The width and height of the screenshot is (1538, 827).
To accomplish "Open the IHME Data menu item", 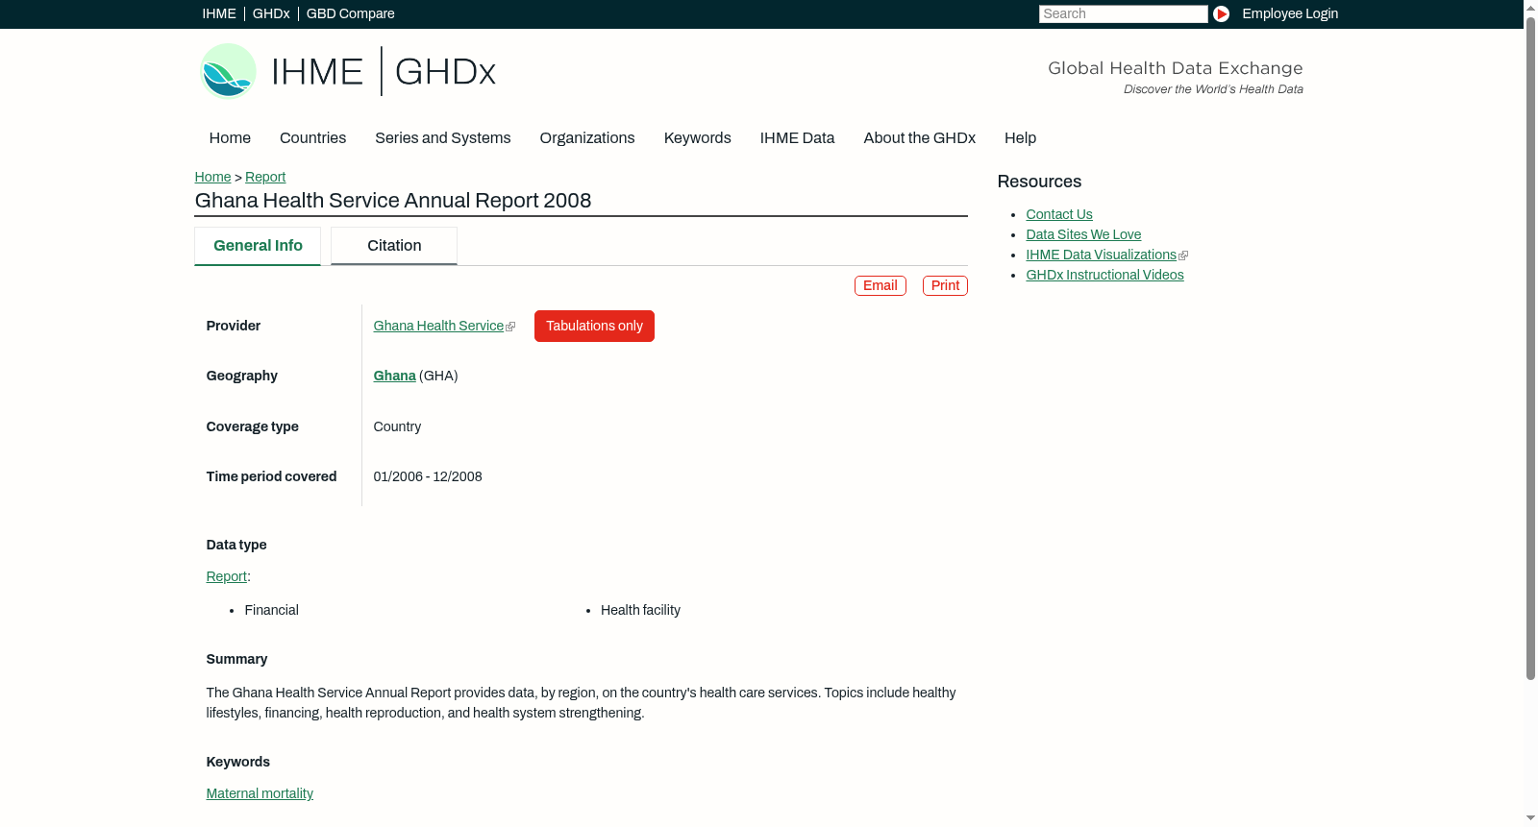I will 797,138.
